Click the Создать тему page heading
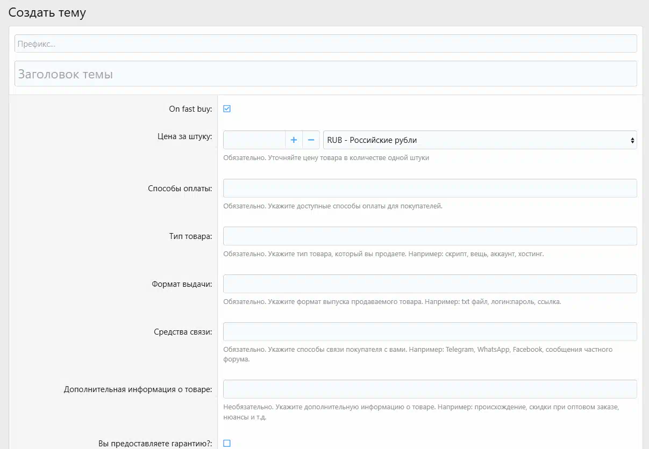The image size is (649, 449). click(47, 13)
